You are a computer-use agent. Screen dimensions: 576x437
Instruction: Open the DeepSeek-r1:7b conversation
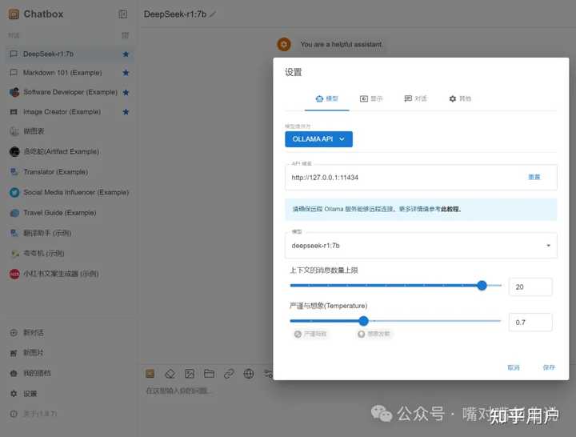point(69,54)
